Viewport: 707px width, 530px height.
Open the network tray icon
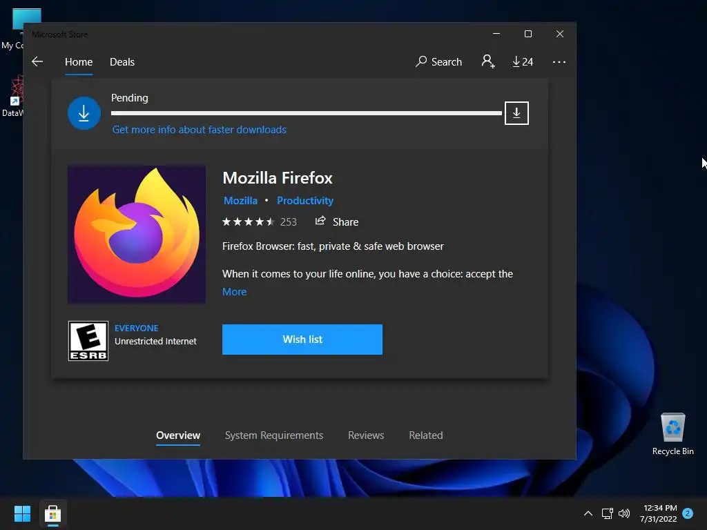point(607,513)
